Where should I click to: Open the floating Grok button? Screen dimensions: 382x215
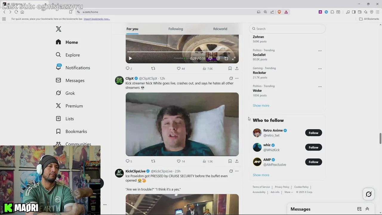[369, 194]
